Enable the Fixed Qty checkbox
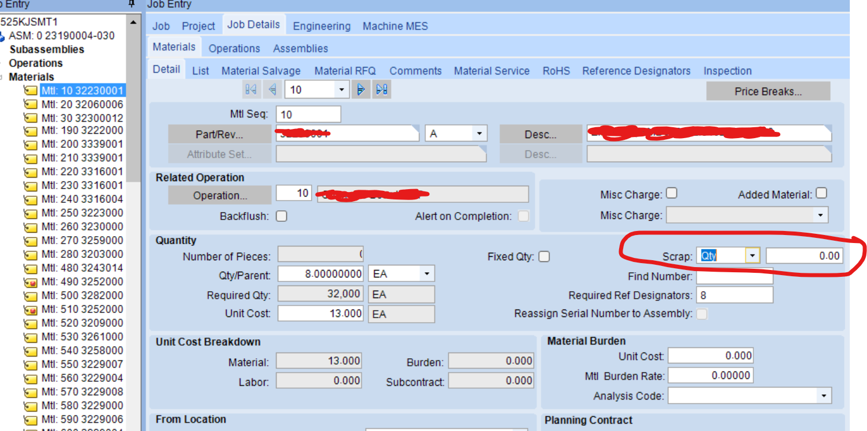 [x=544, y=256]
